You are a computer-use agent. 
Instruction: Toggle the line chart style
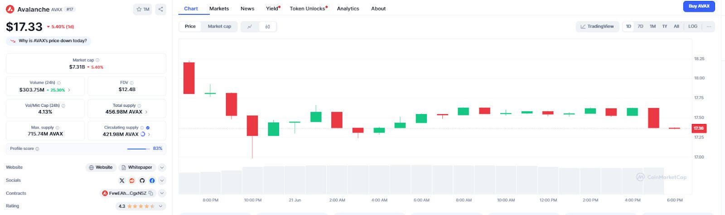point(250,27)
